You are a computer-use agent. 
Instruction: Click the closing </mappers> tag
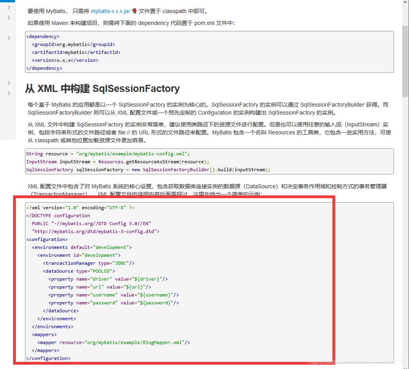[45, 350]
